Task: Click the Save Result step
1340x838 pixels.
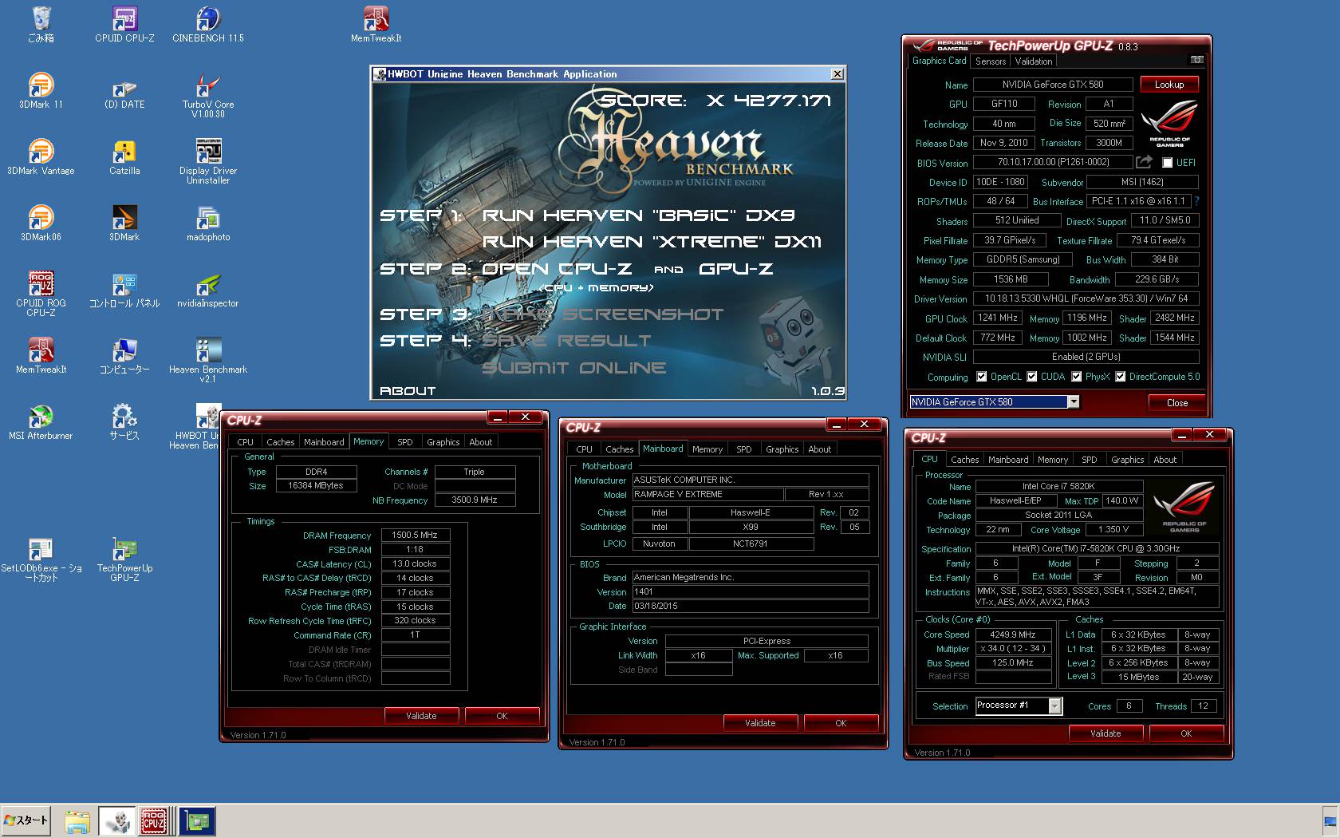Action: 566,341
